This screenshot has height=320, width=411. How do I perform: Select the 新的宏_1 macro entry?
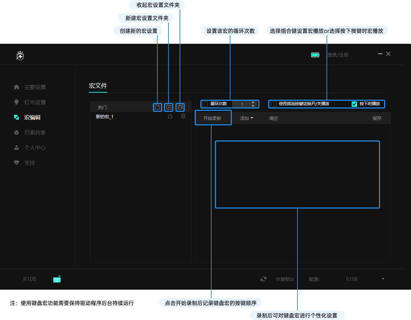(x=105, y=117)
